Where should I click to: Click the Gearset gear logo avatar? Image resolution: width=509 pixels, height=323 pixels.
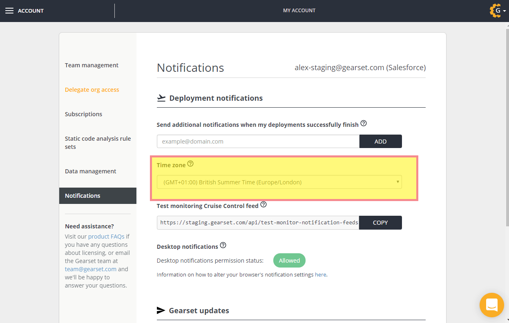click(496, 11)
